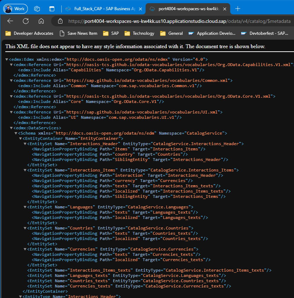Focus the address bar URL
Screen dimensions: 294x298
coord(179,21)
